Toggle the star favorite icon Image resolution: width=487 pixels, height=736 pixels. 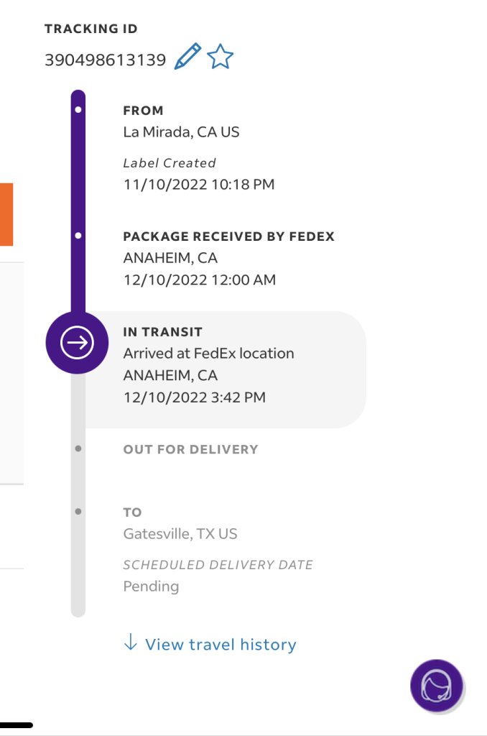(220, 57)
